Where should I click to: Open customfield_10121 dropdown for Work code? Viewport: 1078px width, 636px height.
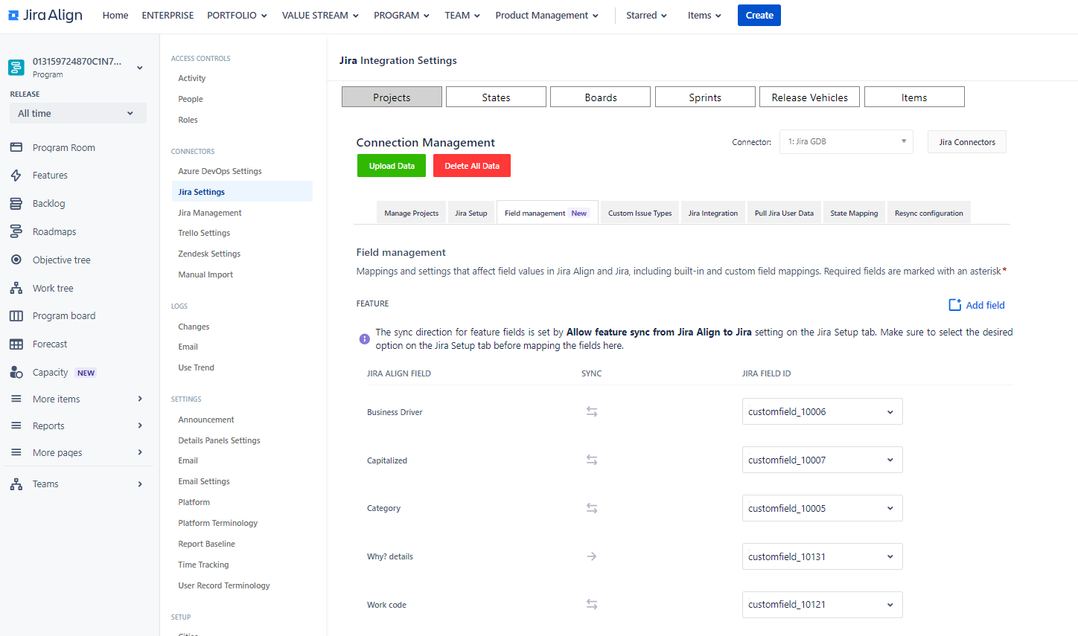822,604
